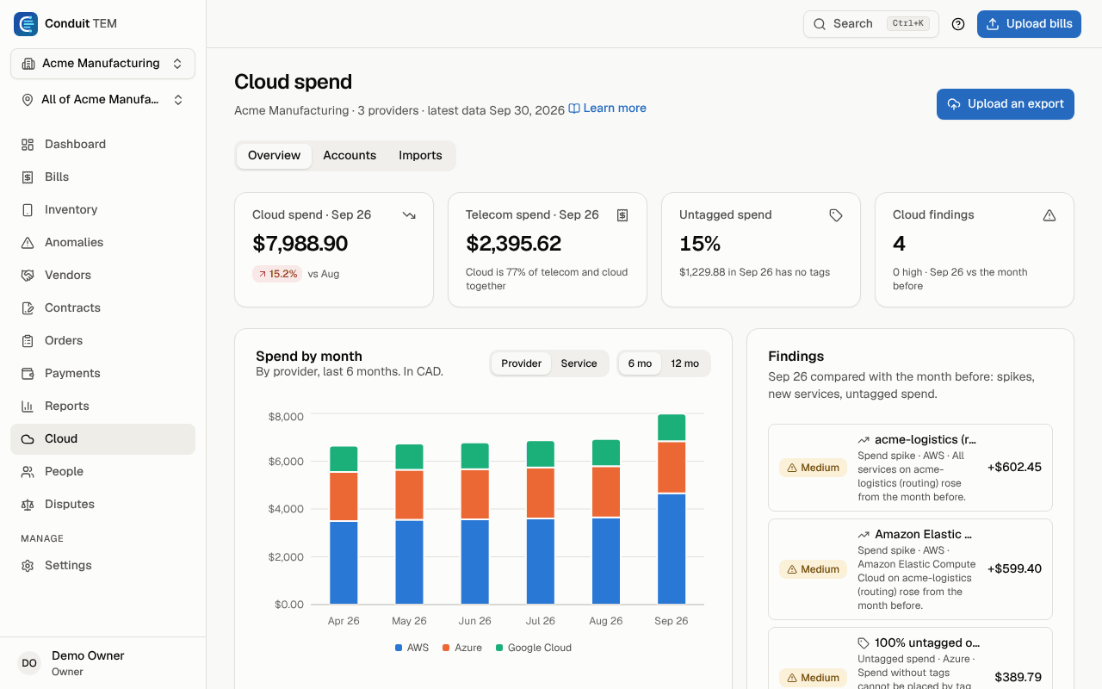Image resolution: width=1102 pixels, height=689 pixels.
Task: Click the Orders clipboard icon
Action: point(28,341)
